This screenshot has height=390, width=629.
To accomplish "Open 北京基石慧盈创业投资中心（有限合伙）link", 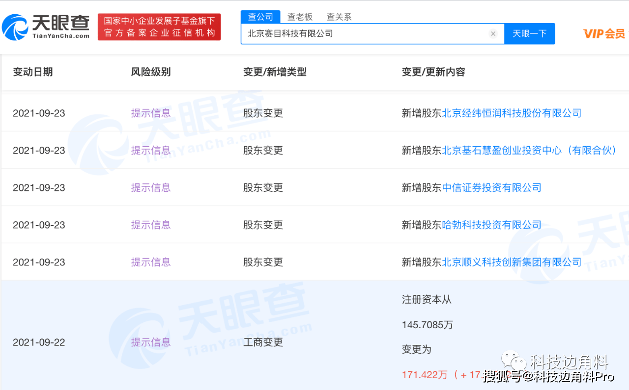I will click(531, 151).
